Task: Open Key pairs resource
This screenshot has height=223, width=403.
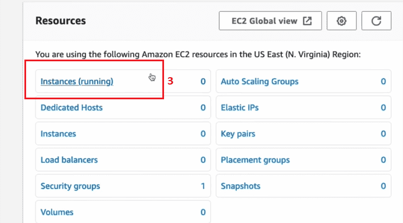Action: [238, 134]
